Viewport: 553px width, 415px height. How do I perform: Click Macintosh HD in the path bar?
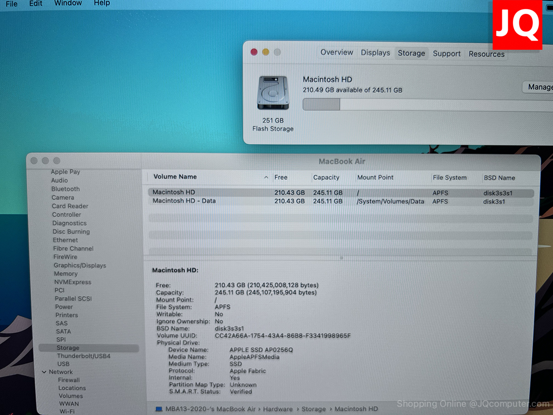coord(356,409)
